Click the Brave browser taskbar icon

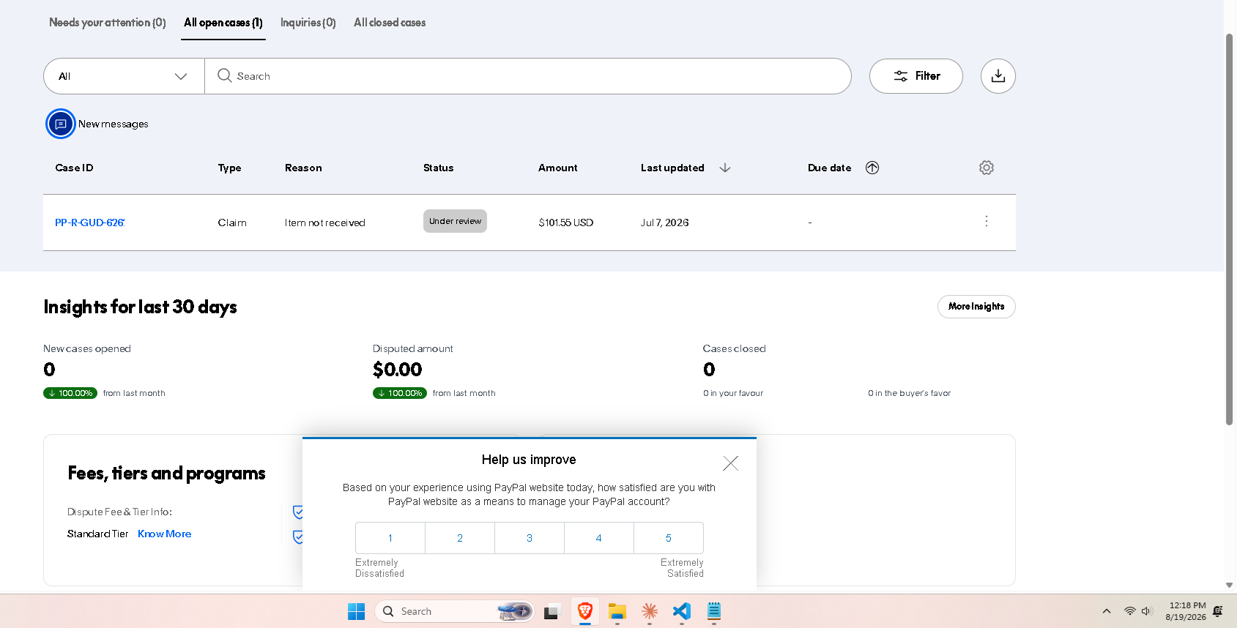click(x=584, y=611)
